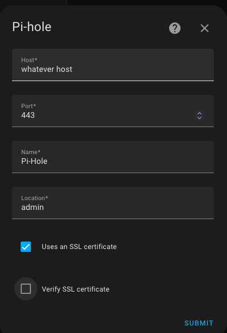
Task: Select the Port number field
Action: pyautogui.click(x=113, y=111)
